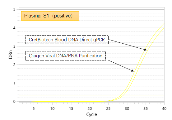Click the x-axis tick label 30
Viewport: 172px width, 120px height.
pyautogui.click(x=127, y=108)
